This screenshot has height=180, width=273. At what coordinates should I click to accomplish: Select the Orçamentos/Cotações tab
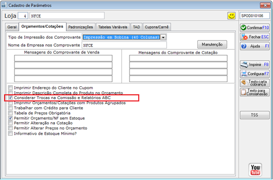coord(42,27)
